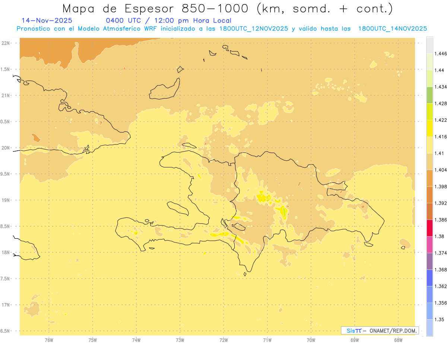Click the longitude label '73W'
447x345 pixels.
[x=180, y=340]
